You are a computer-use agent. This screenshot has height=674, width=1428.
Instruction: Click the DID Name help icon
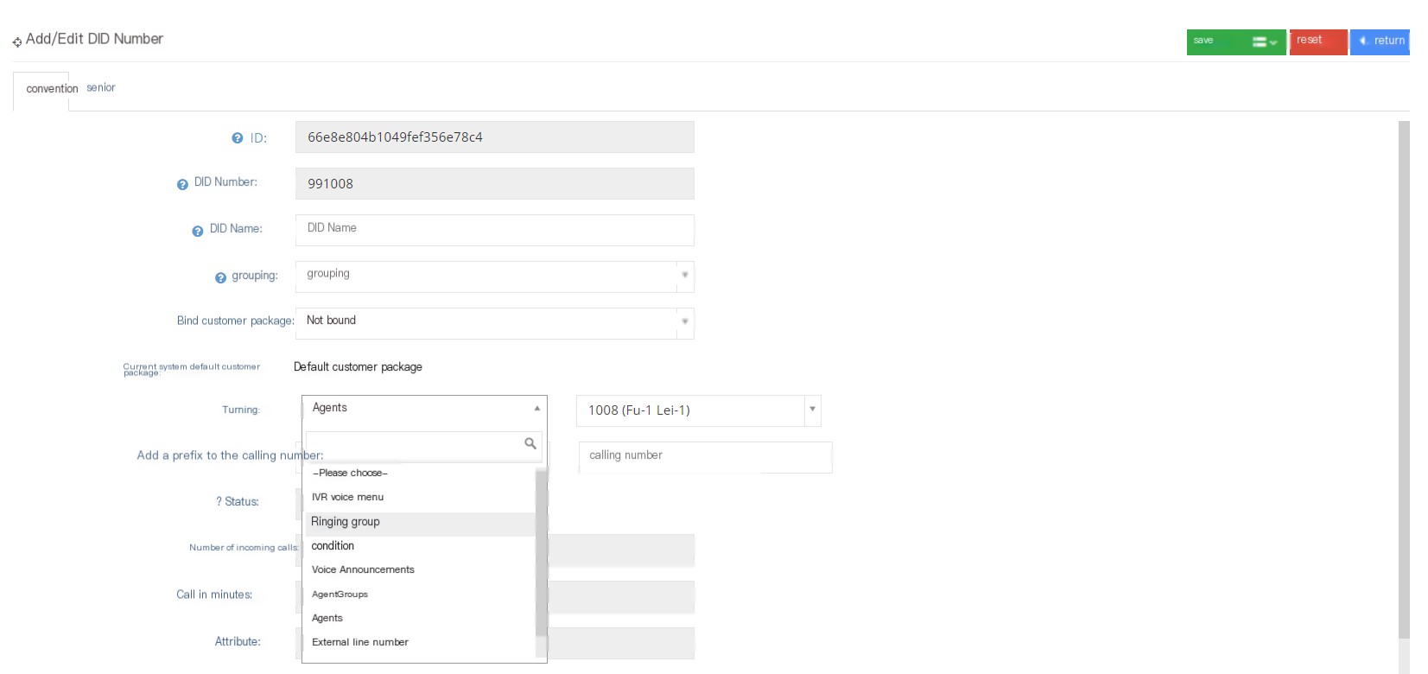198,231
